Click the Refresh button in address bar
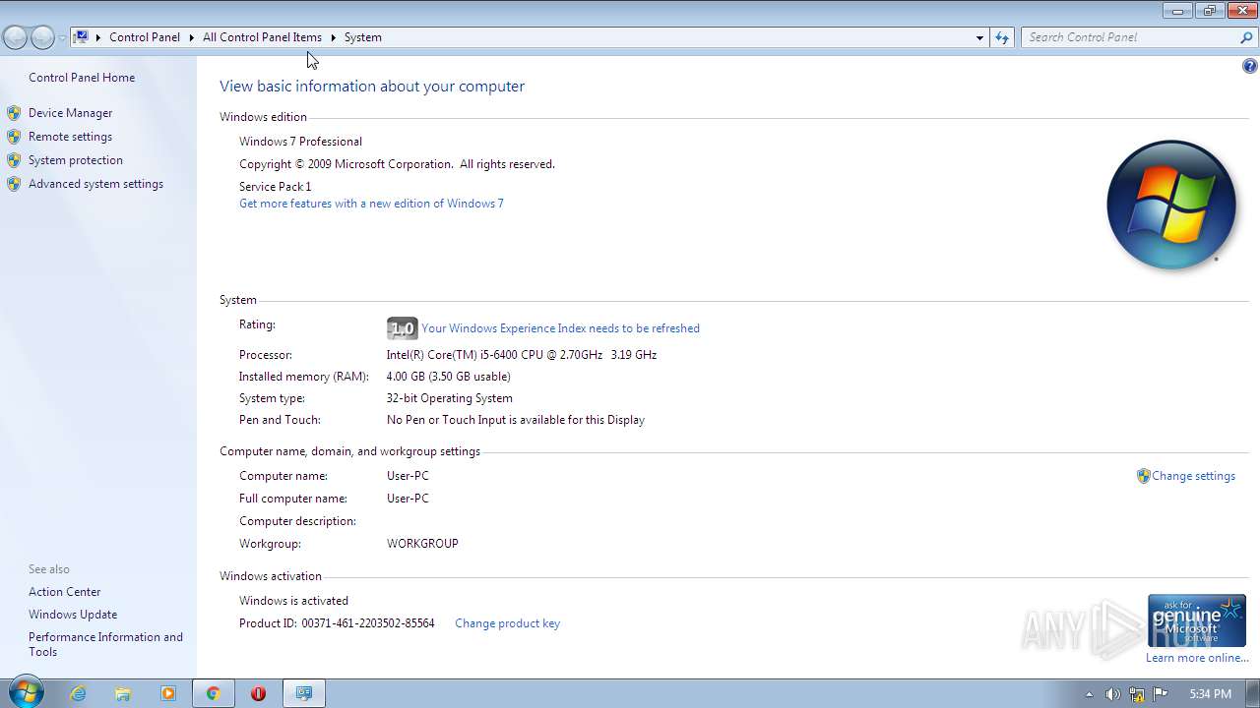This screenshot has height=708, width=1260. pos(1002,37)
